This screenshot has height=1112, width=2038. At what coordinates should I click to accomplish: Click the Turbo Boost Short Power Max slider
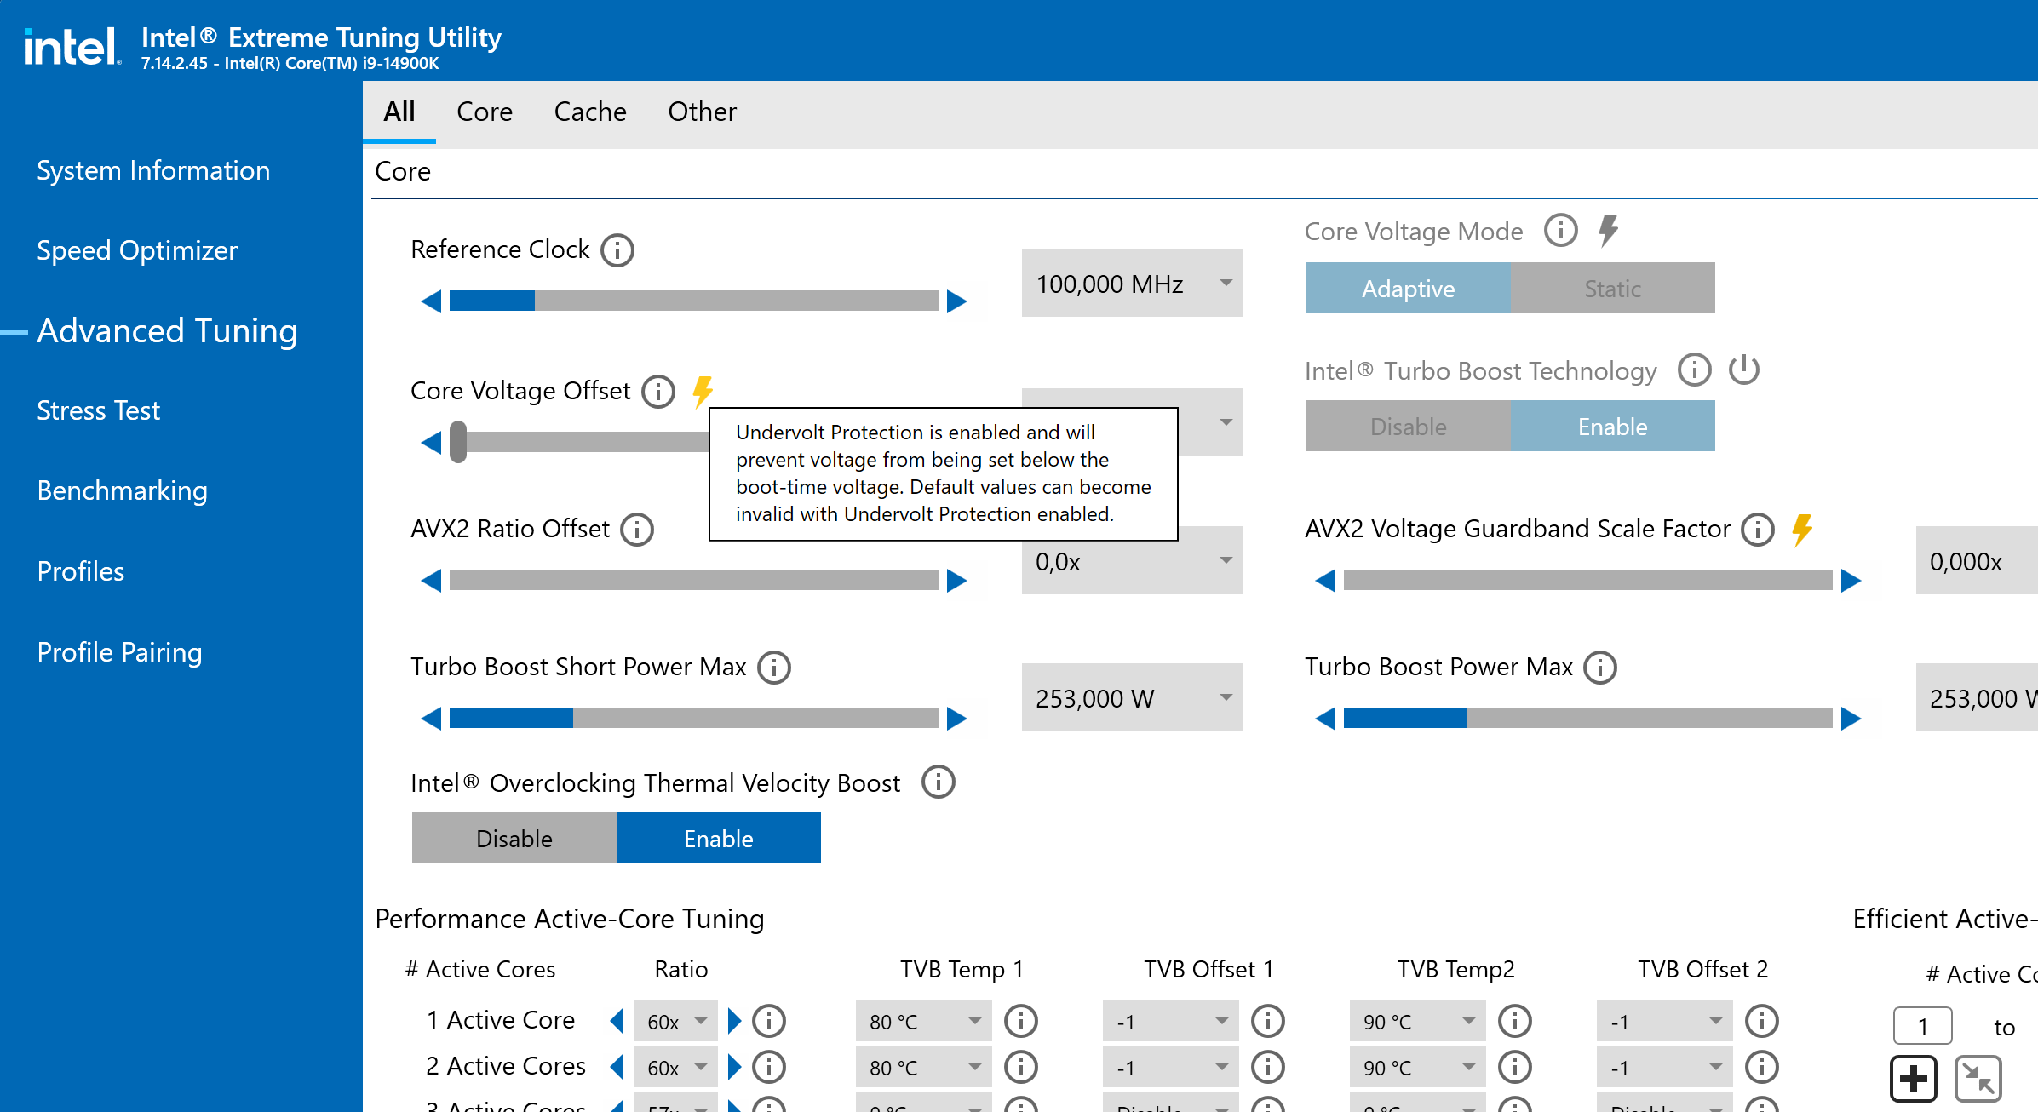pos(693,719)
